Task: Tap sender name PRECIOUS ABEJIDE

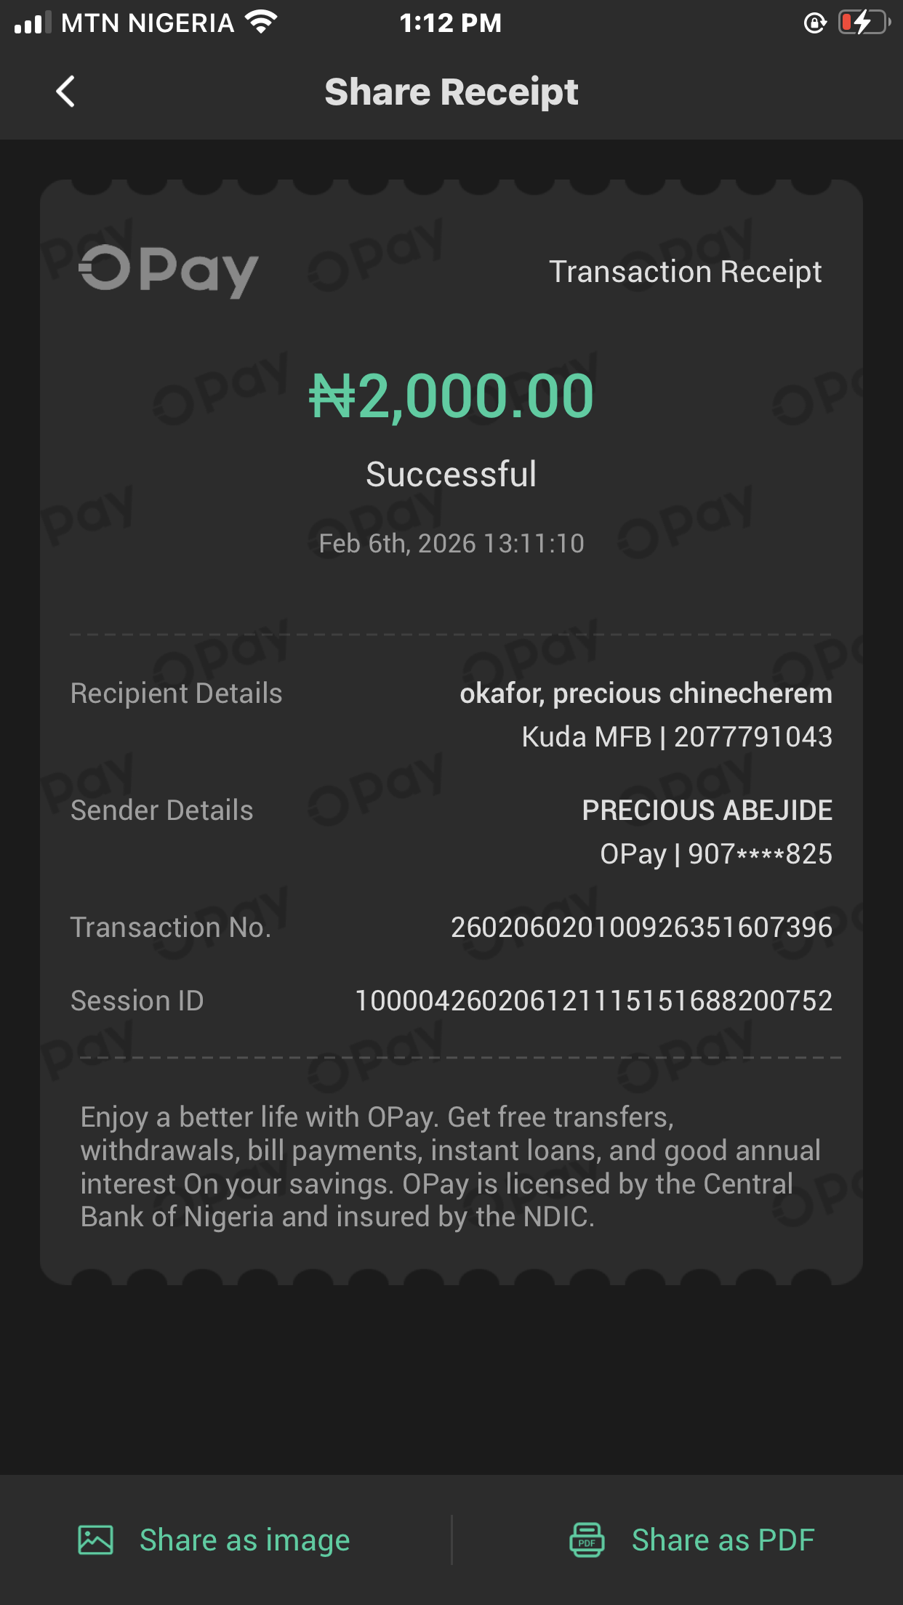Action: [x=707, y=810]
